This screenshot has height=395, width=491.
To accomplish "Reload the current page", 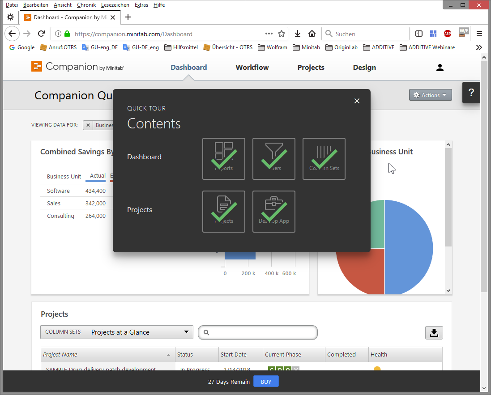I will (41, 34).
